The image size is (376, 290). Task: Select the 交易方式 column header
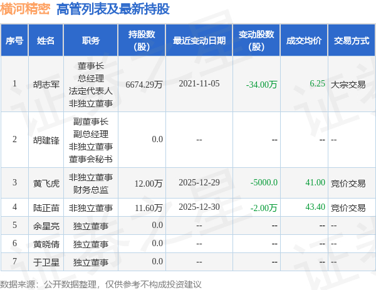click(352, 40)
